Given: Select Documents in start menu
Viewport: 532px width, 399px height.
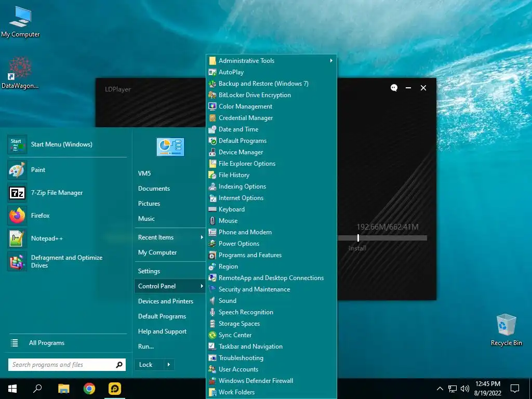Looking at the screenshot, I should [x=154, y=189].
